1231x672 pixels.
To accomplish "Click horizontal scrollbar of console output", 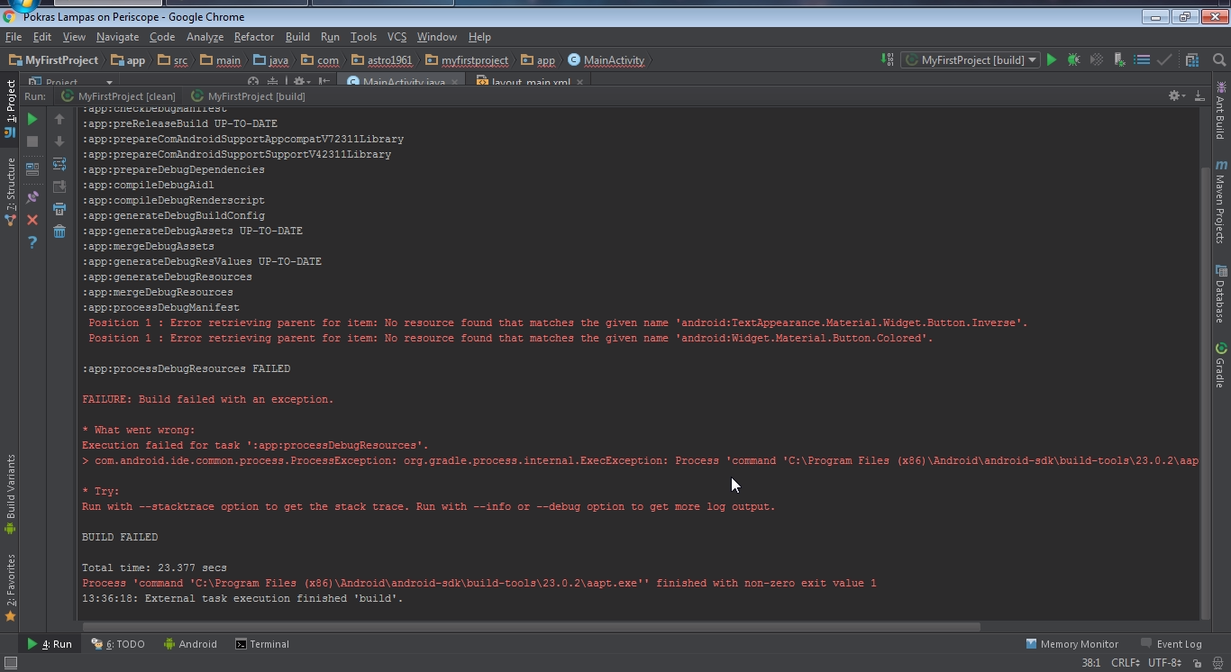I will point(532,626).
